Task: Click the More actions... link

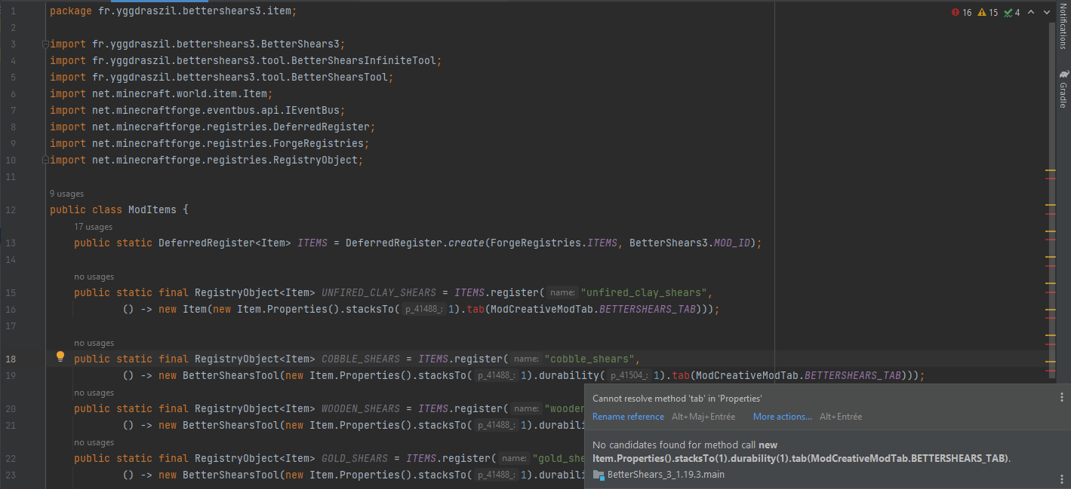Action: click(x=782, y=417)
